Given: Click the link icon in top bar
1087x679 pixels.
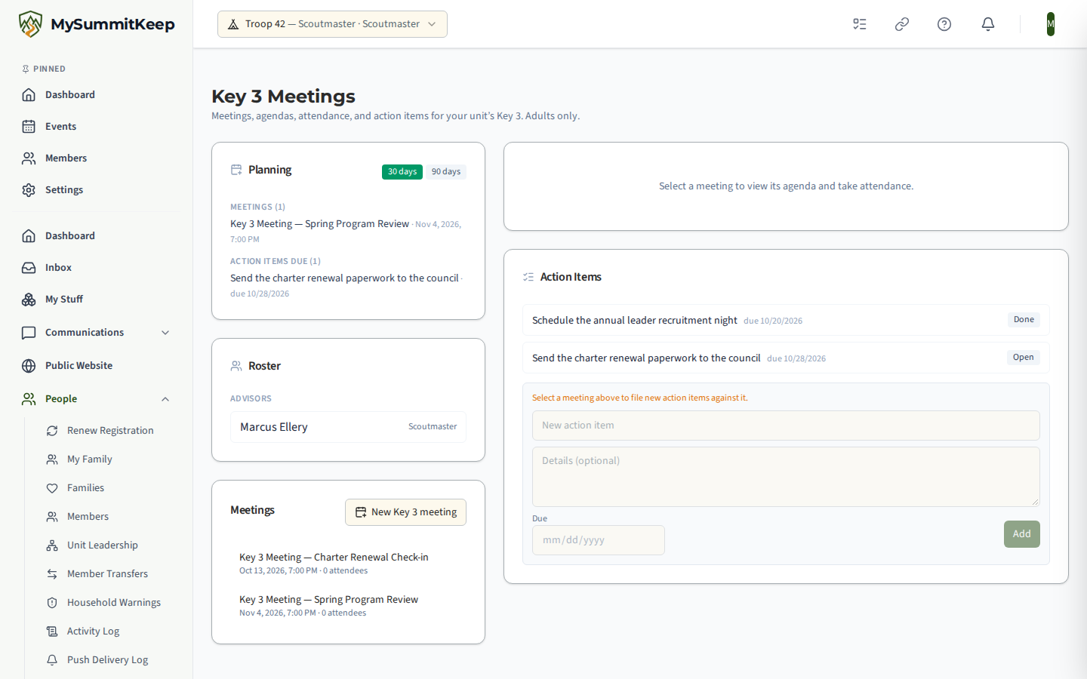Looking at the screenshot, I should click(x=902, y=24).
